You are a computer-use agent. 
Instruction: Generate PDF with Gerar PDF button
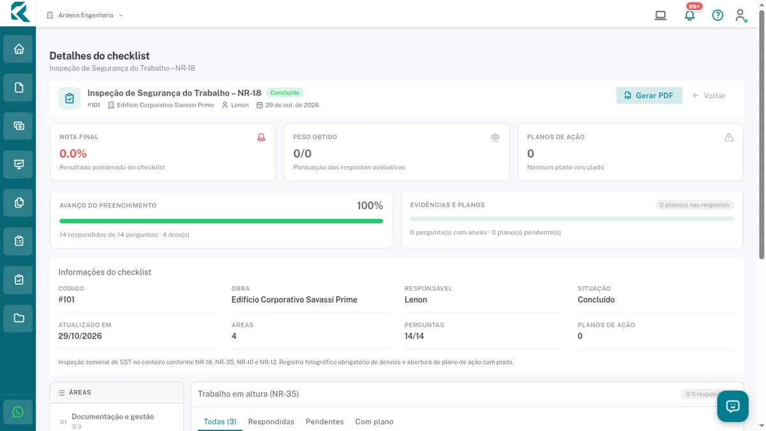[649, 96]
